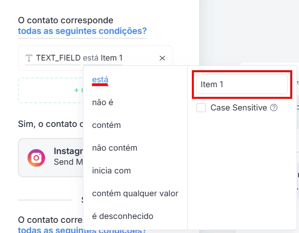Open the Case Sensitive help icon

click(274, 108)
